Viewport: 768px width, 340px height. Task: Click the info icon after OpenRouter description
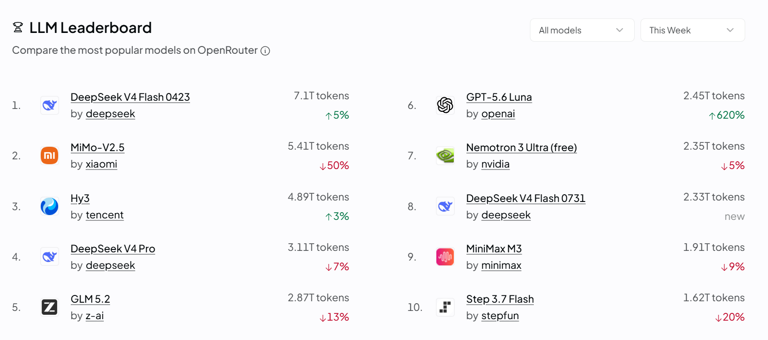tap(265, 51)
